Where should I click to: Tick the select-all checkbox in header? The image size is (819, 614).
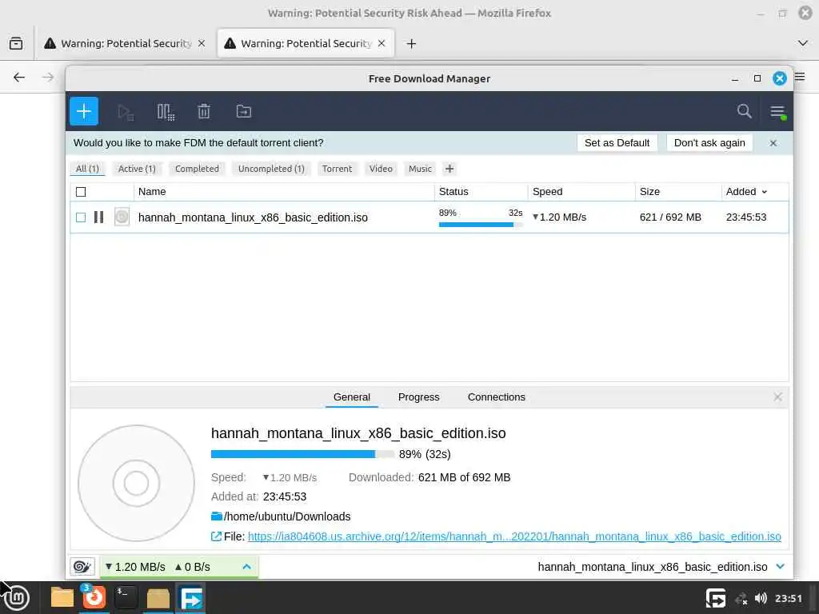pos(81,192)
